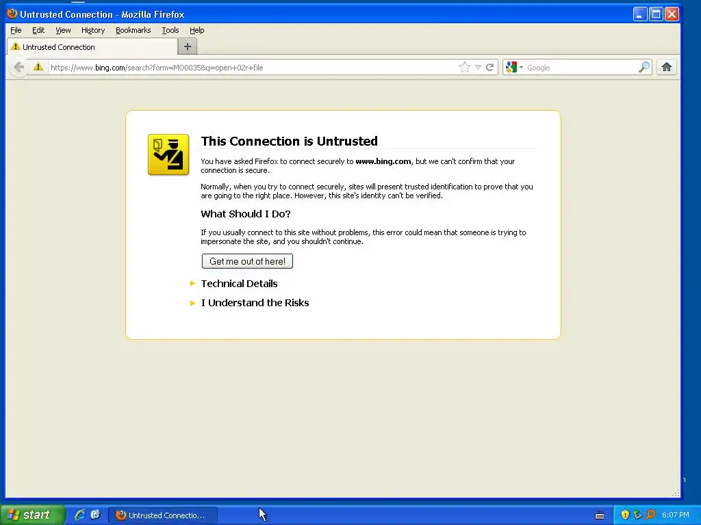Open the Tools menu
The height and width of the screenshot is (525, 701).
coord(170,30)
